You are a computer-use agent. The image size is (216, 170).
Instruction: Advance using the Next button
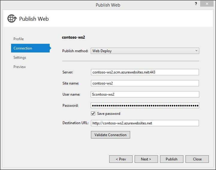click(x=146, y=159)
